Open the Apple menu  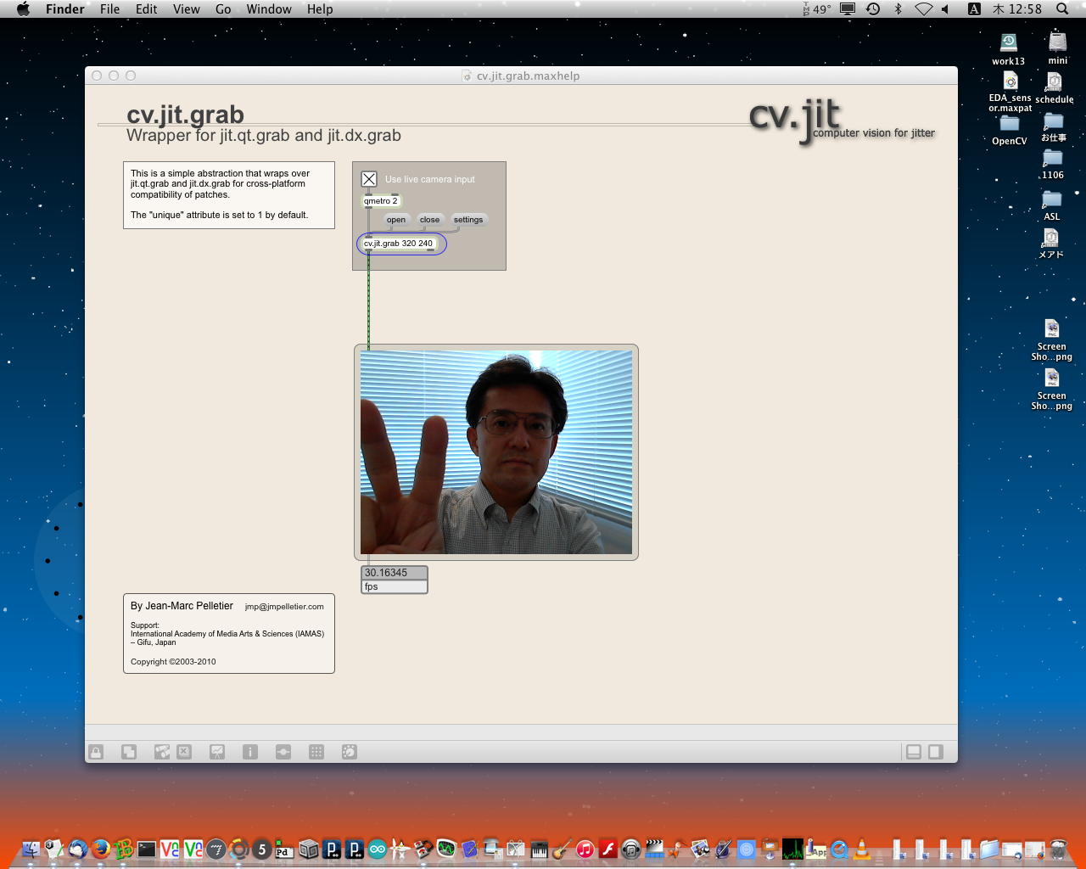click(23, 9)
